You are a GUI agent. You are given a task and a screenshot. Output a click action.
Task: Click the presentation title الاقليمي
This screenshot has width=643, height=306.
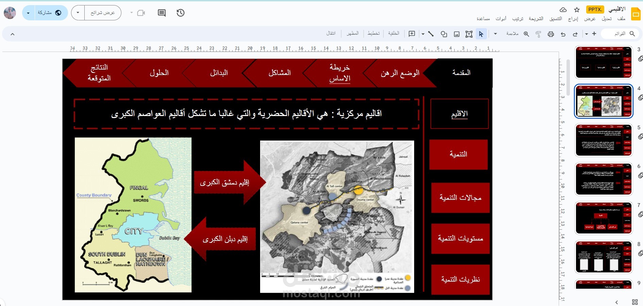click(617, 9)
